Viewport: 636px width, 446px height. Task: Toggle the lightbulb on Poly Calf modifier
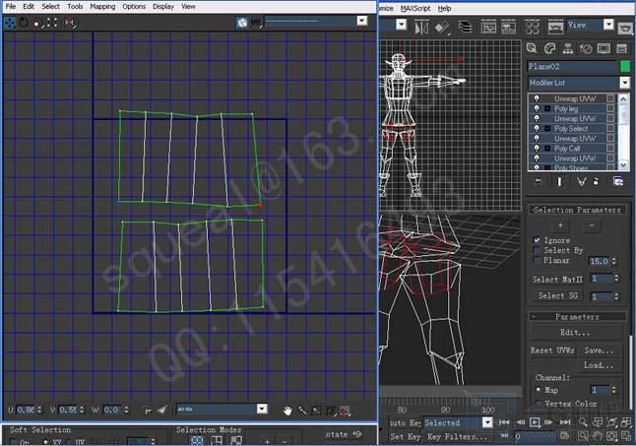tap(537, 148)
